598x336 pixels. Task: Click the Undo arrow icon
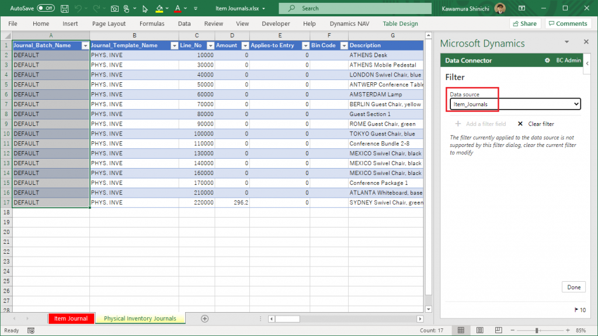coord(78,8)
